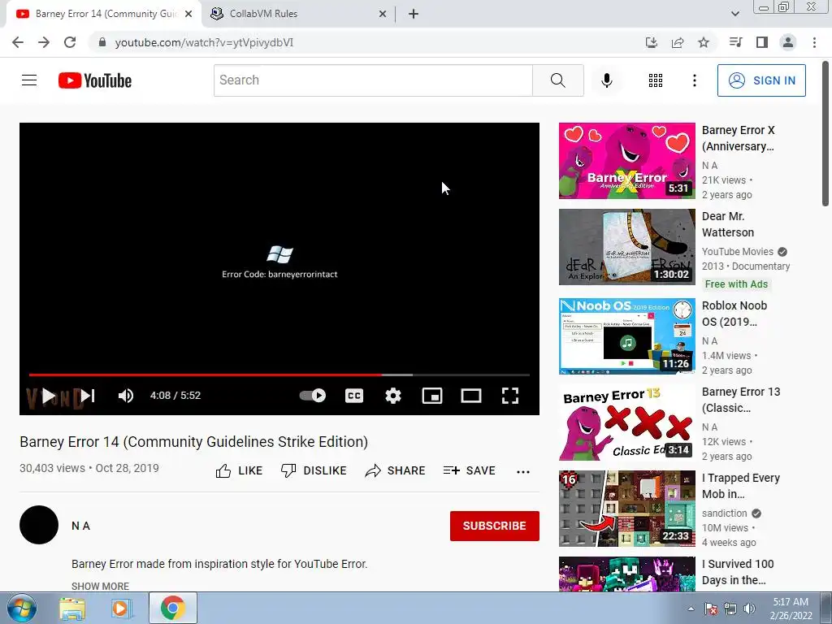Click the page vertical scrollbar

[x=825, y=134]
